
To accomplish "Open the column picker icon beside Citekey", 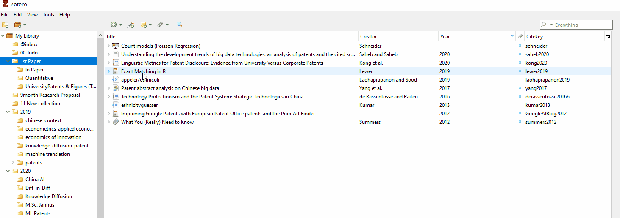I will (608, 37).
